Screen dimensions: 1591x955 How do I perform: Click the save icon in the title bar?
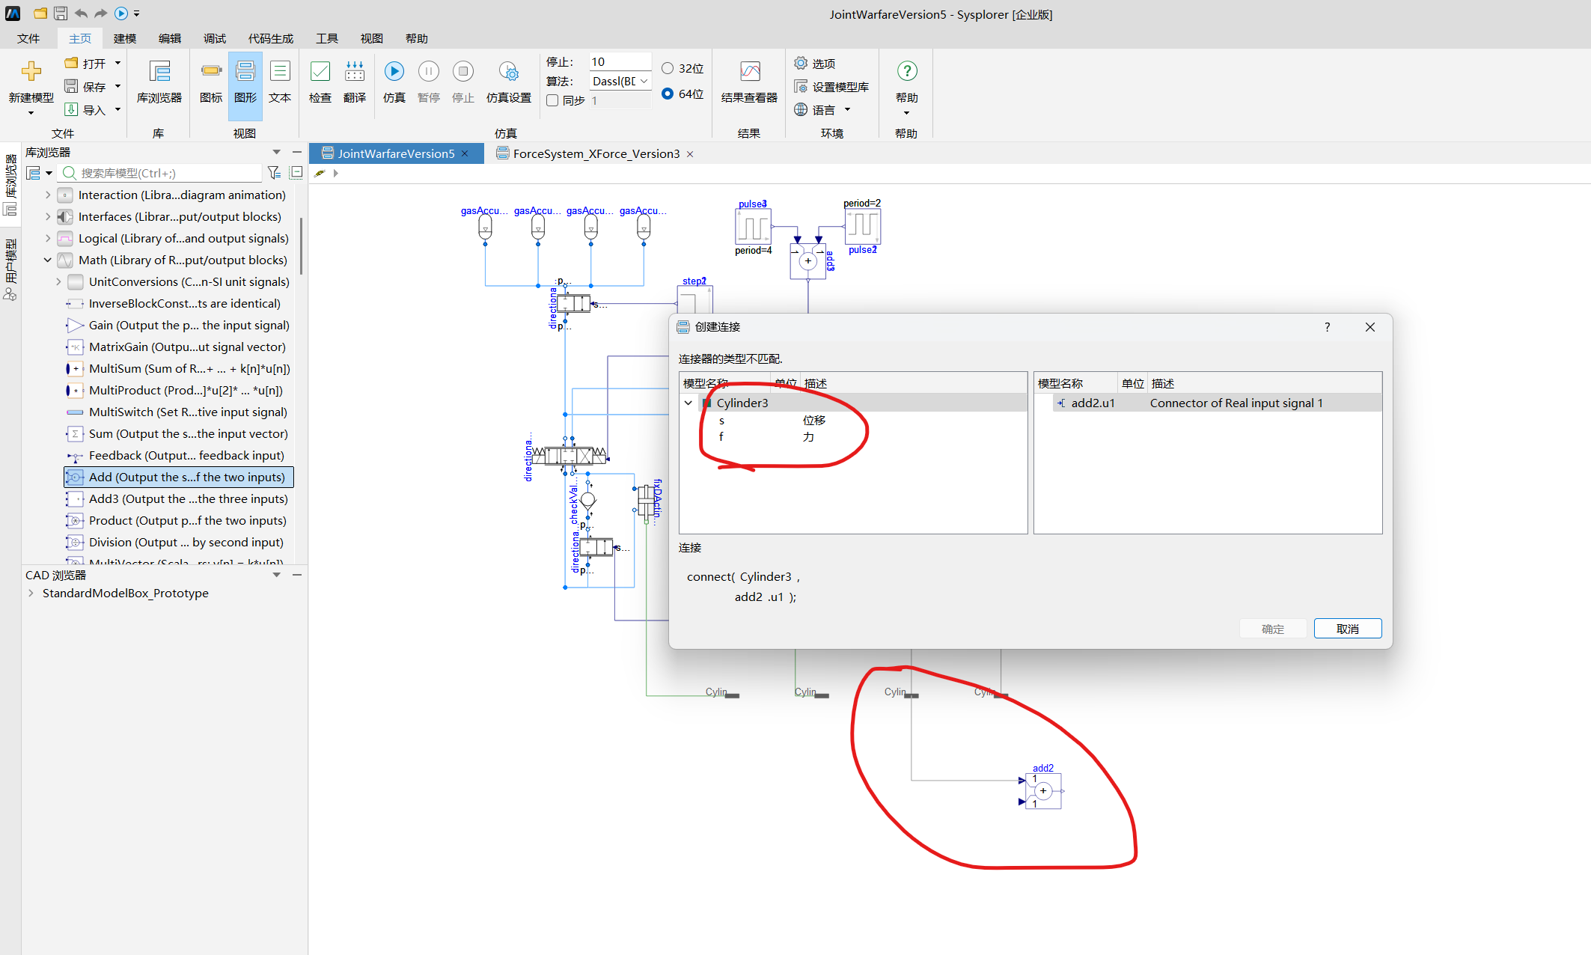click(61, 13)
